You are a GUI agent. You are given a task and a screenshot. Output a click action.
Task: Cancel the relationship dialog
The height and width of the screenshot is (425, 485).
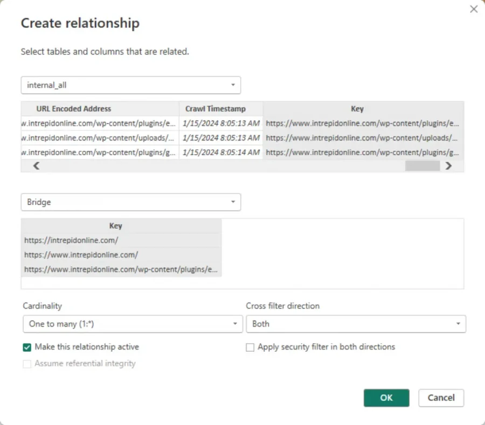[441, 398]
